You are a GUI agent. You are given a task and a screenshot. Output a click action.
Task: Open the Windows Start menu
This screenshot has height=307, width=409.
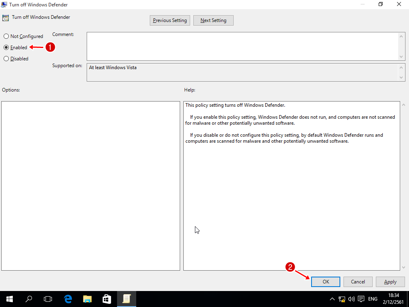pyautogui.click(x=10, y=299)
